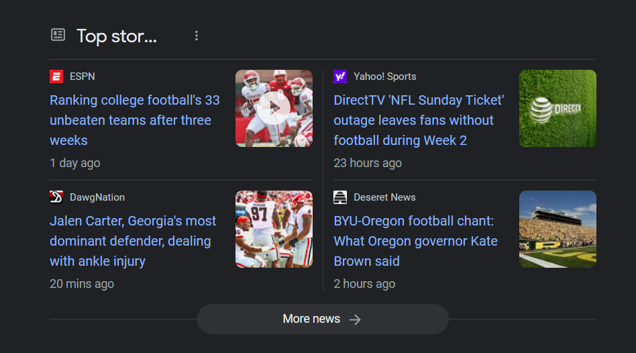Viewport: 636px width, 353px height.
Task: Open the DirectTV Sunday Ticket outage article
Action: [419, 120]
